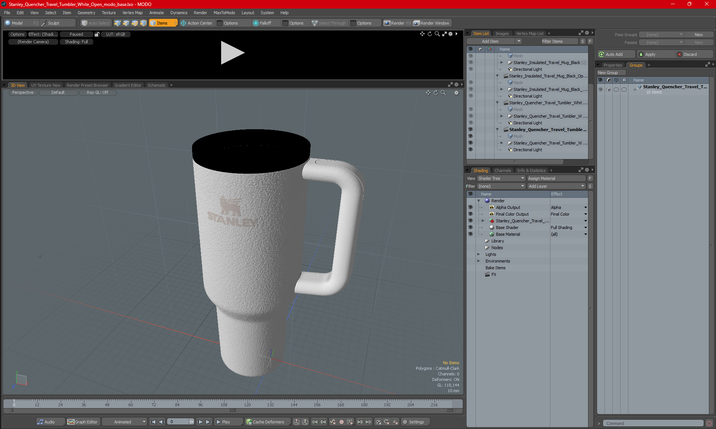Switch to UV Texture View tab
This screenshot has height=429, width=716.
46,85
